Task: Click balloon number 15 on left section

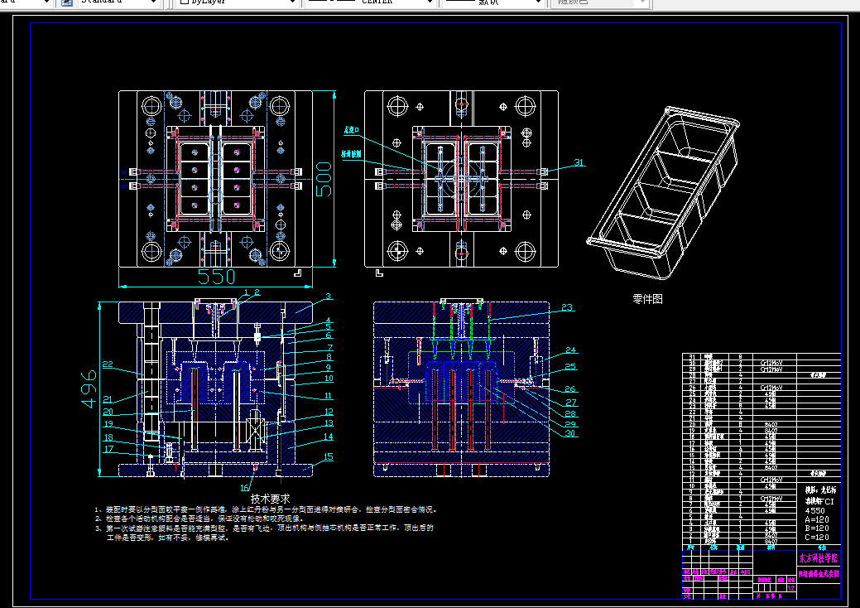Action: pyautogui.click(x=328, y=456)
